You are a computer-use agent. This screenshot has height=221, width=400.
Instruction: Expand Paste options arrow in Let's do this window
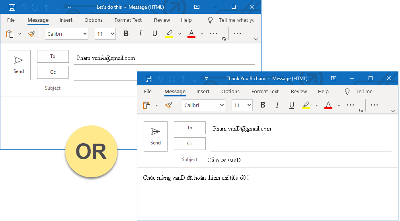[20, 34]
